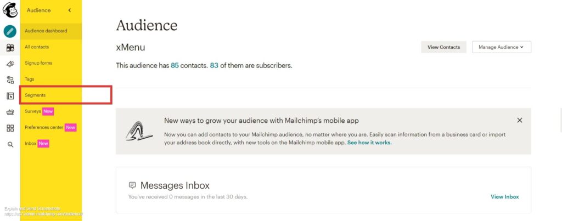This screenshot has width=562, height=221.
Task: Click the Search magnifier icon
Action: pyautogui.click(x=10, y=145)
